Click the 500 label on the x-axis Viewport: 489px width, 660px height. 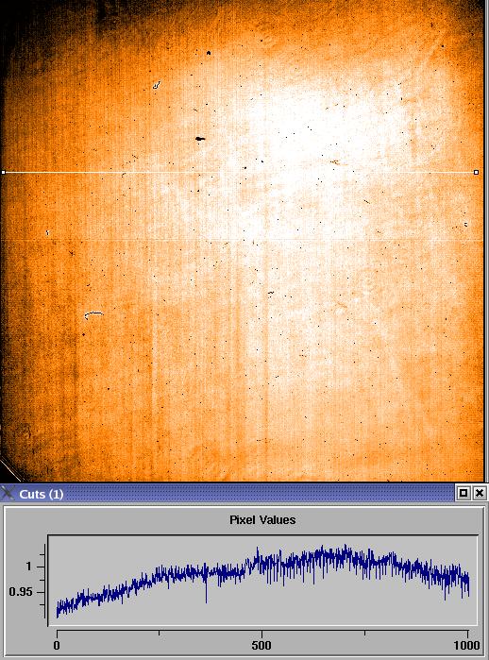click(x=261, y=645)
